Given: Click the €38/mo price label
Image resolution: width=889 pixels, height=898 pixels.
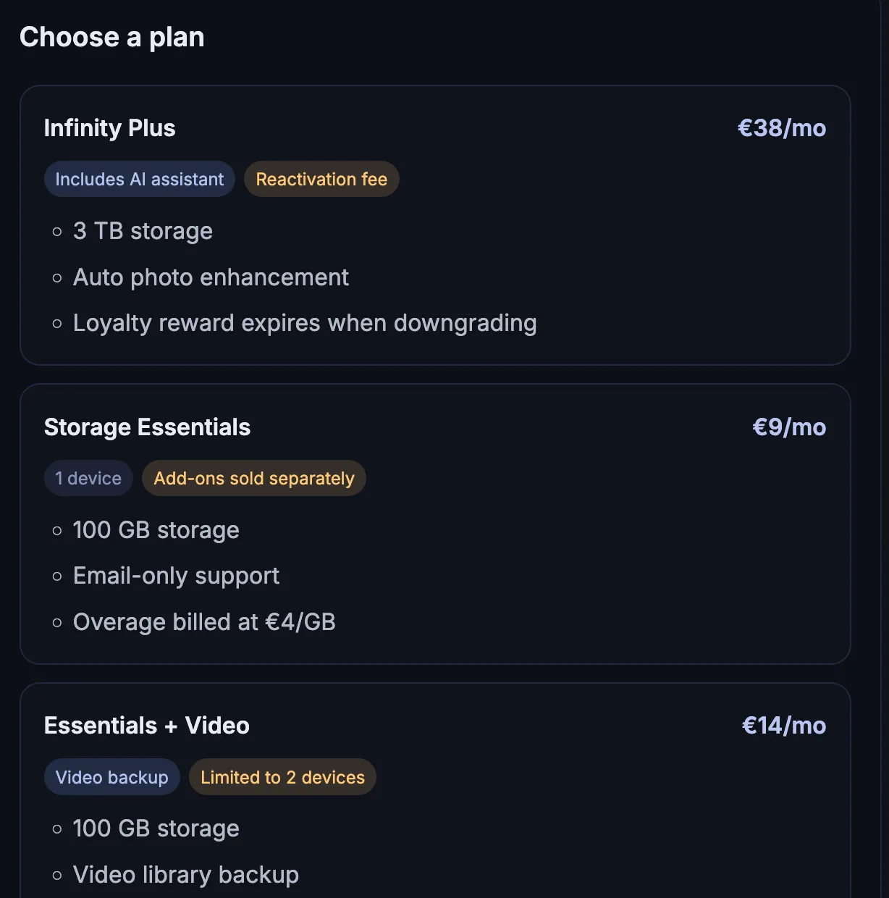Looking at the screenshot, I should (x=781, y=127).
